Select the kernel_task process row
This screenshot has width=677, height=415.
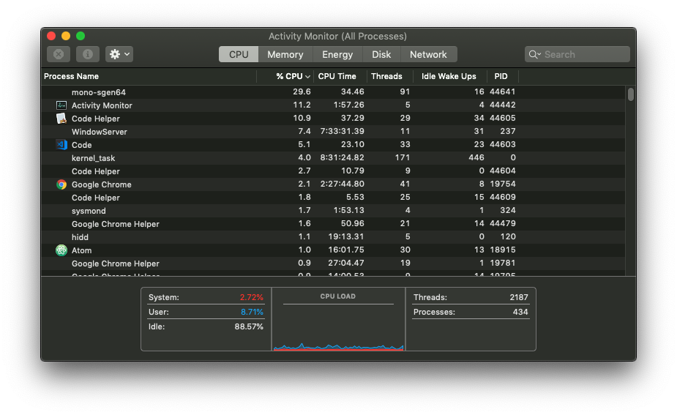(x=333, y=157)
